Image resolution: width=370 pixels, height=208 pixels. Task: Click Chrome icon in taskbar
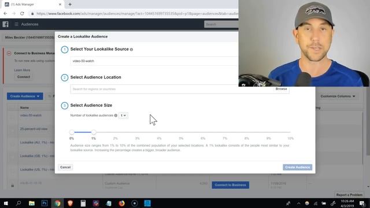pyautogui.click(x=57, y=203)
